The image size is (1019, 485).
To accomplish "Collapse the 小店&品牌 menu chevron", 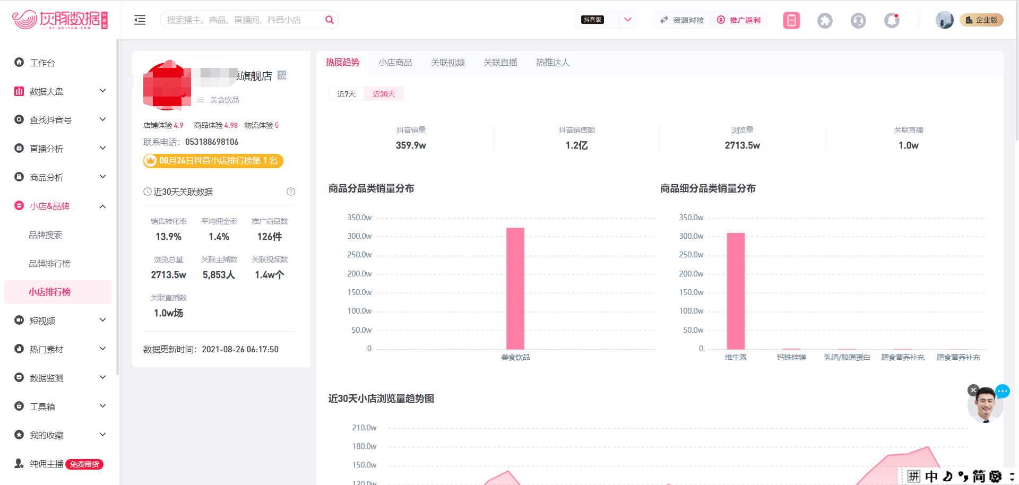I will [x=103, y=206].
